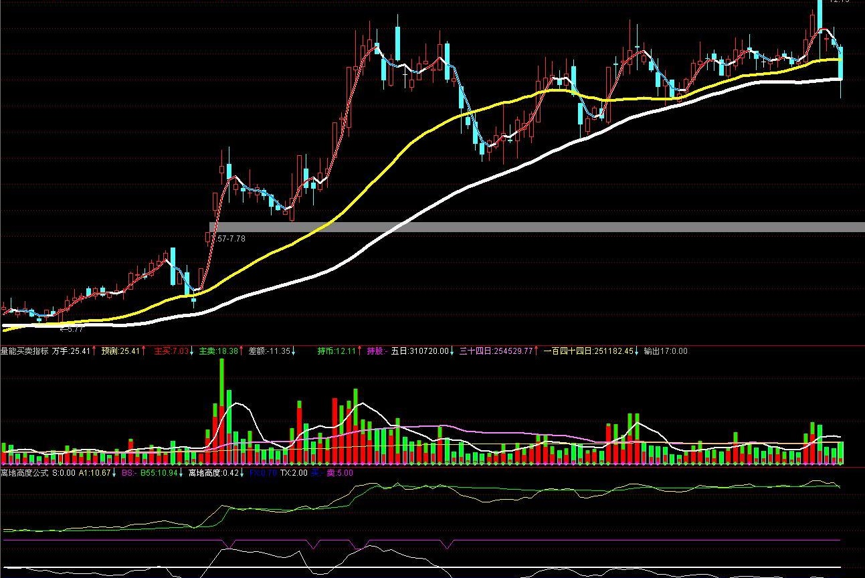This screenshot has height=578, width=865.
Task: Click the 7.57-7.78 gap price label
Action: click(x=228, y=238)
